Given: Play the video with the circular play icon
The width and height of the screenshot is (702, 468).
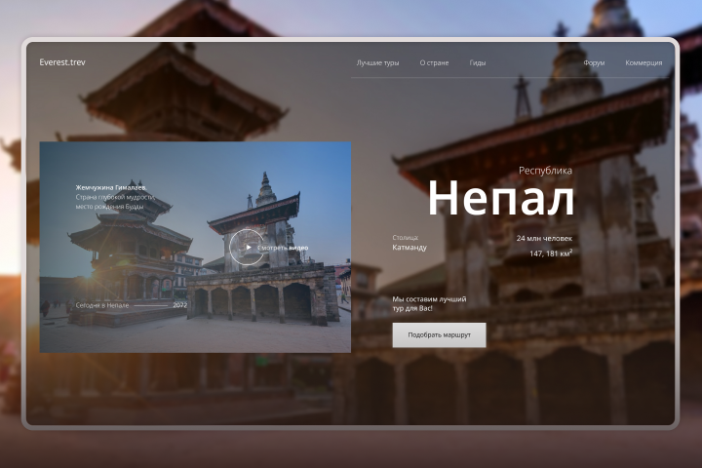Looking at the screenshot, I should 247,248.
